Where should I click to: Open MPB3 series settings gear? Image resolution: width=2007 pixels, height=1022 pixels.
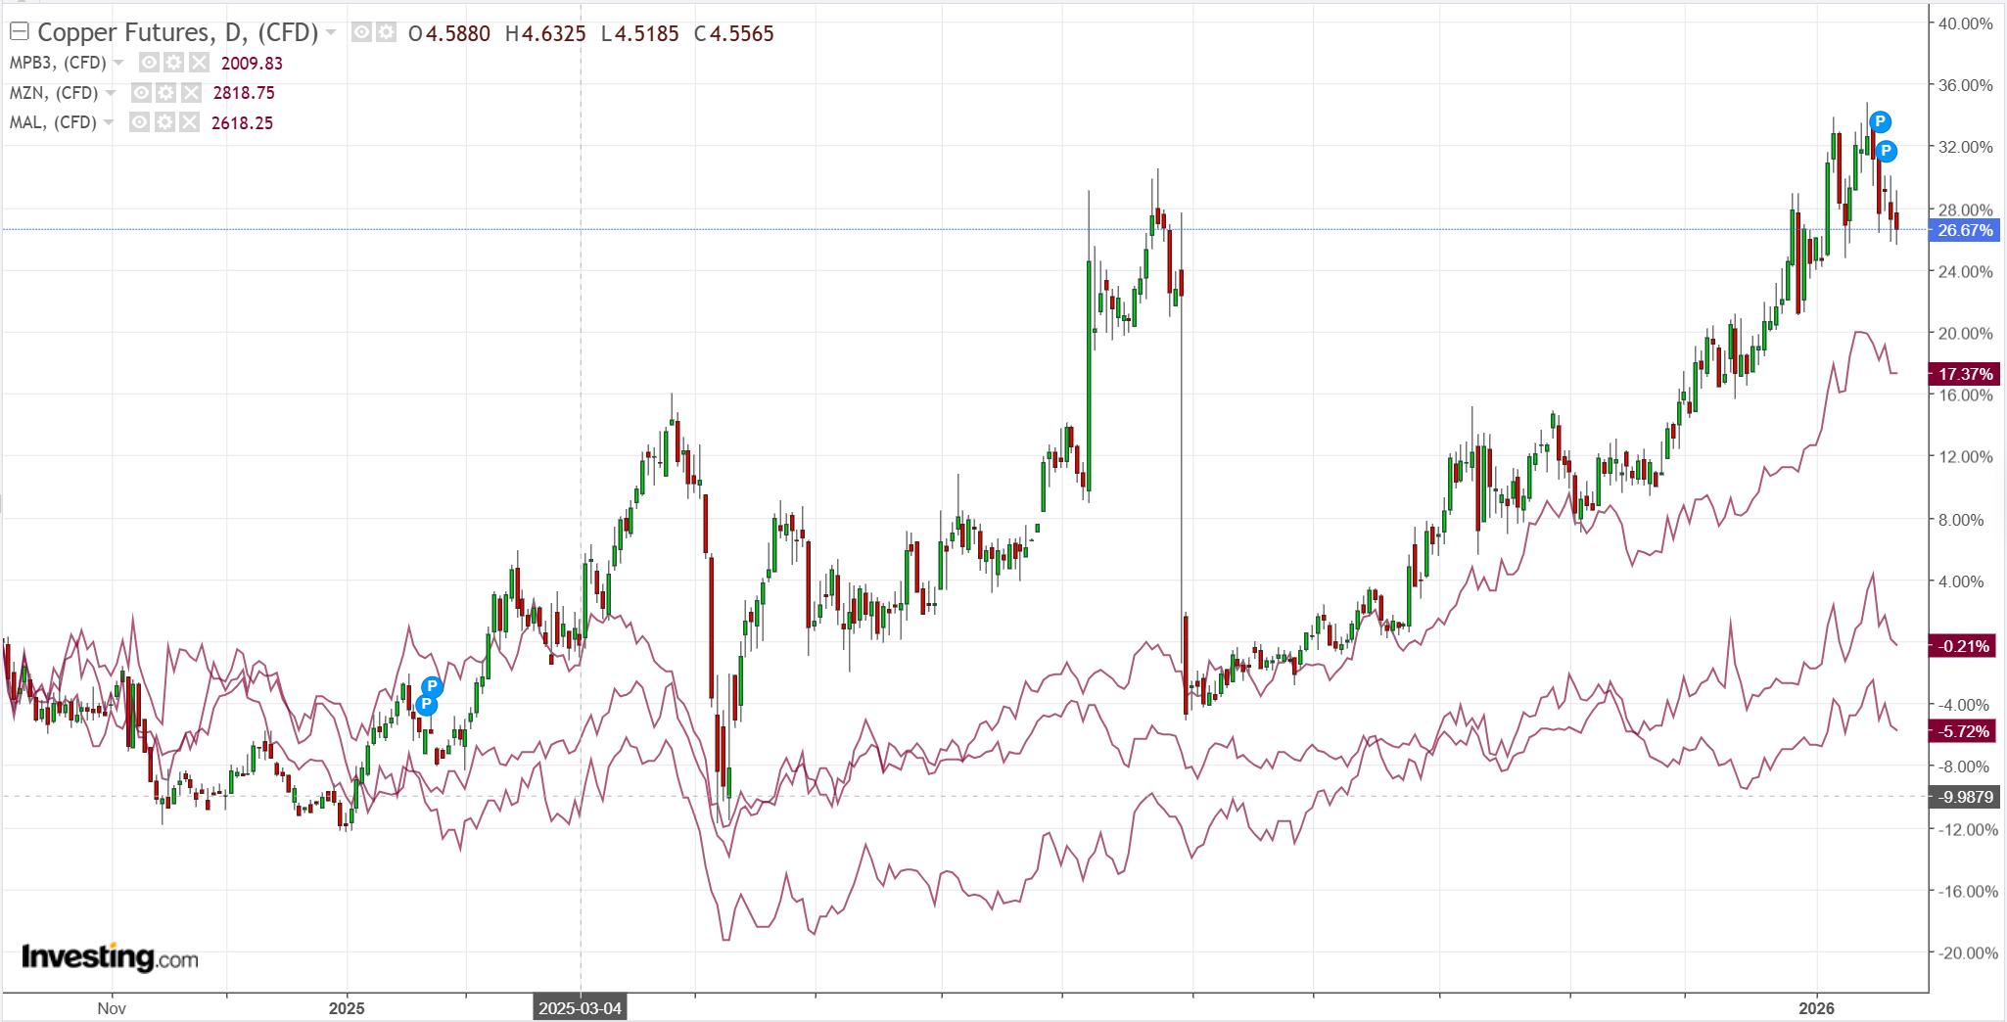click(173, 63)
